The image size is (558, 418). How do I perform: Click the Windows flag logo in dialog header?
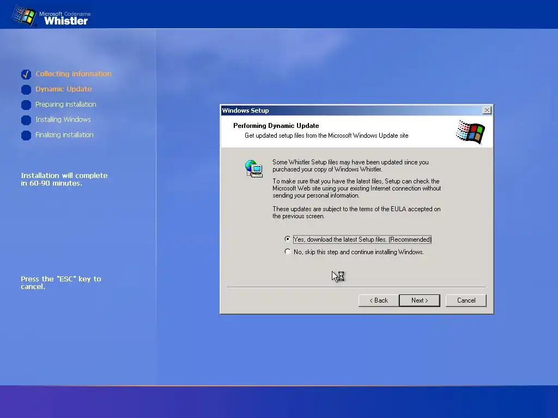pos(470,132)
